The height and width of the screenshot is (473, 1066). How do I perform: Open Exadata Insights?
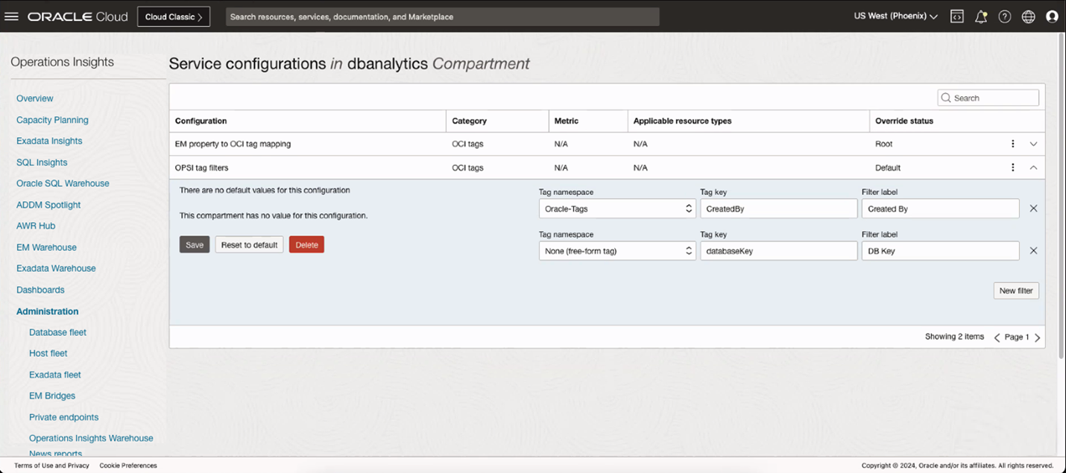tap(49, 141)
